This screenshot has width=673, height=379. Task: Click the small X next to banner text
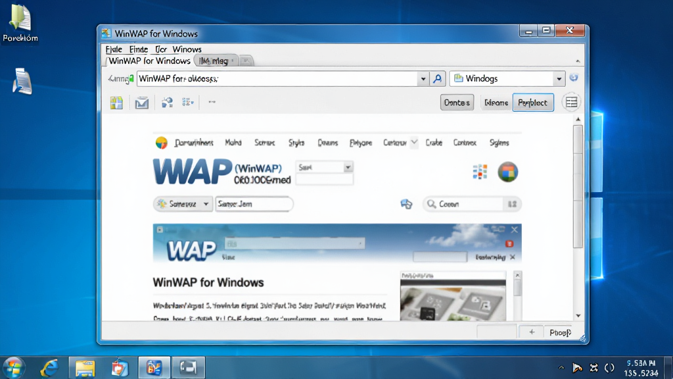pos(513,257)
